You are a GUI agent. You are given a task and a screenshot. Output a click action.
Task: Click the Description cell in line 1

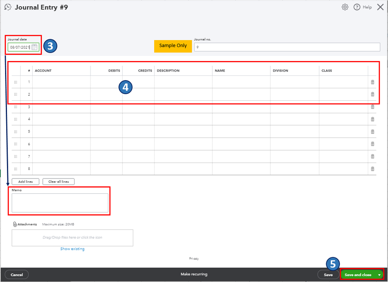(x=183, y=82)
